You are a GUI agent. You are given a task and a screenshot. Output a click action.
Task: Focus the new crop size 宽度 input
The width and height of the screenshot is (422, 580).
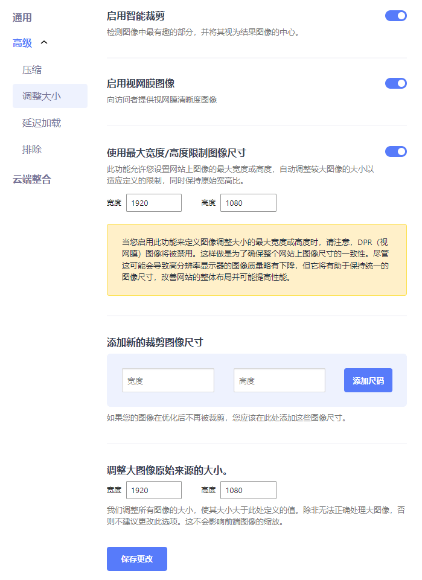pos(168,381)
